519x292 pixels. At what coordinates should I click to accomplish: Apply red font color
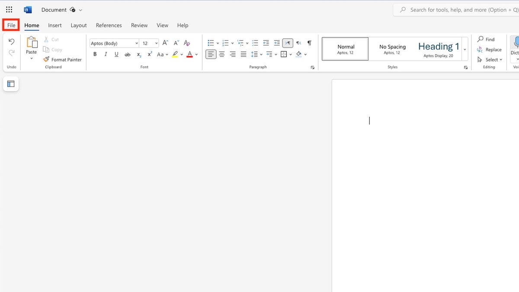pyautogui.click(x=189, y=55)
